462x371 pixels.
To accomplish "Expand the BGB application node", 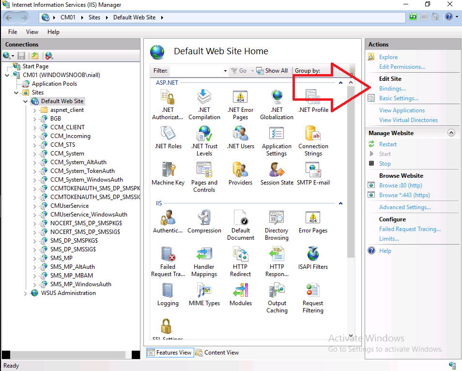I will point(34,119).
